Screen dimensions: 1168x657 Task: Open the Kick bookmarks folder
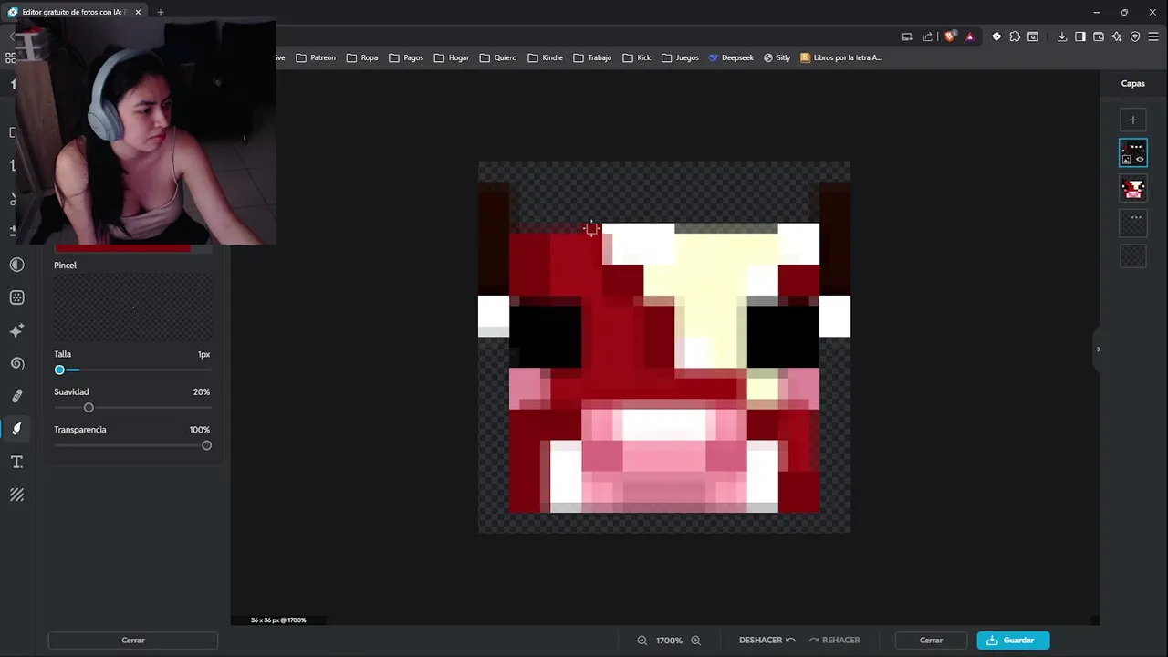pyautogui.click(x=637, y=57)
